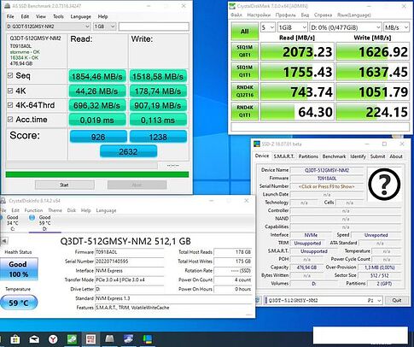The width and height of the screenshot is (414, 347).
Task: Open the Настройки menu in CrystalDiskMark
Action: coord(259,15)
